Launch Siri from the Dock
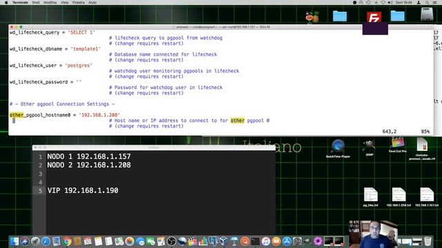The image size is (442, 248). 25,241
